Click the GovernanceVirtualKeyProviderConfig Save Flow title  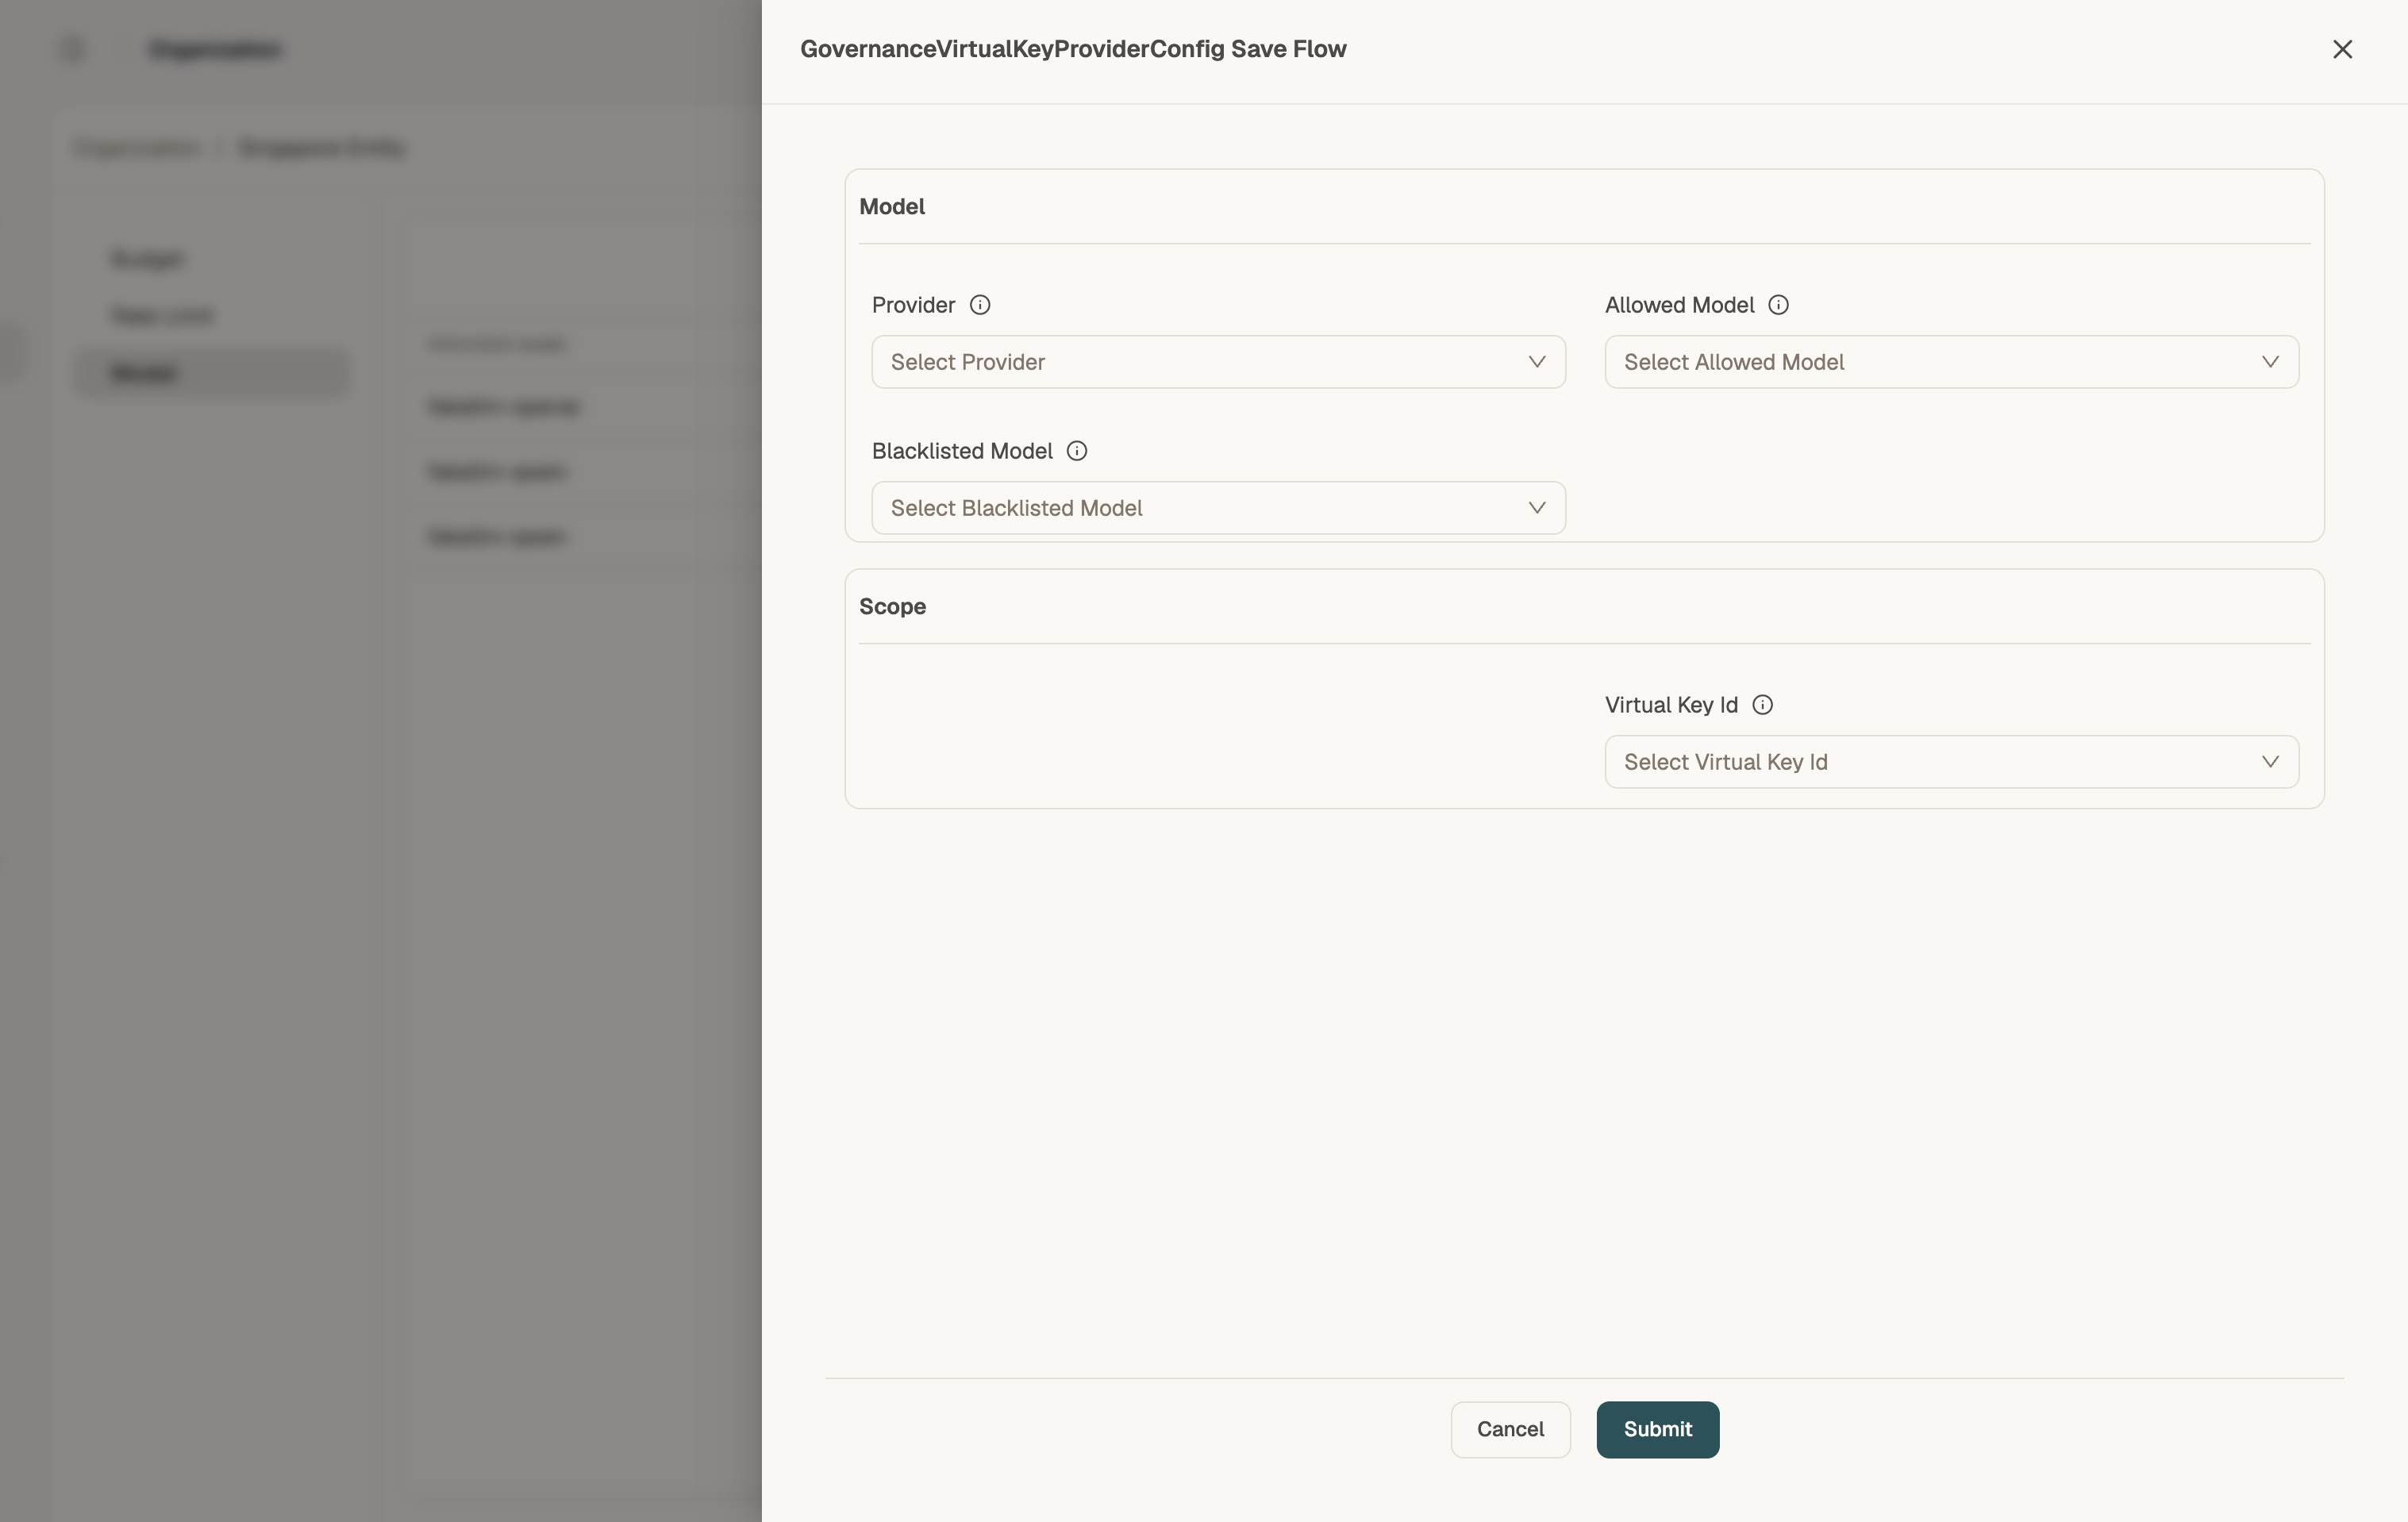coord(1073,49)
